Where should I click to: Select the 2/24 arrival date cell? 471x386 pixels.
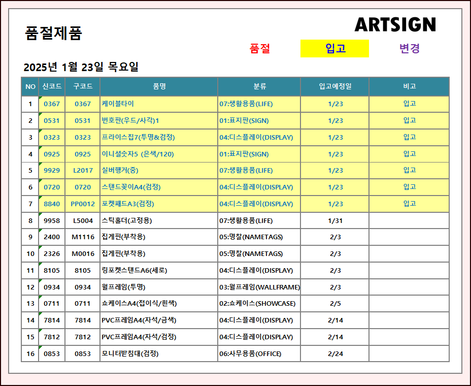click(335, 354)
